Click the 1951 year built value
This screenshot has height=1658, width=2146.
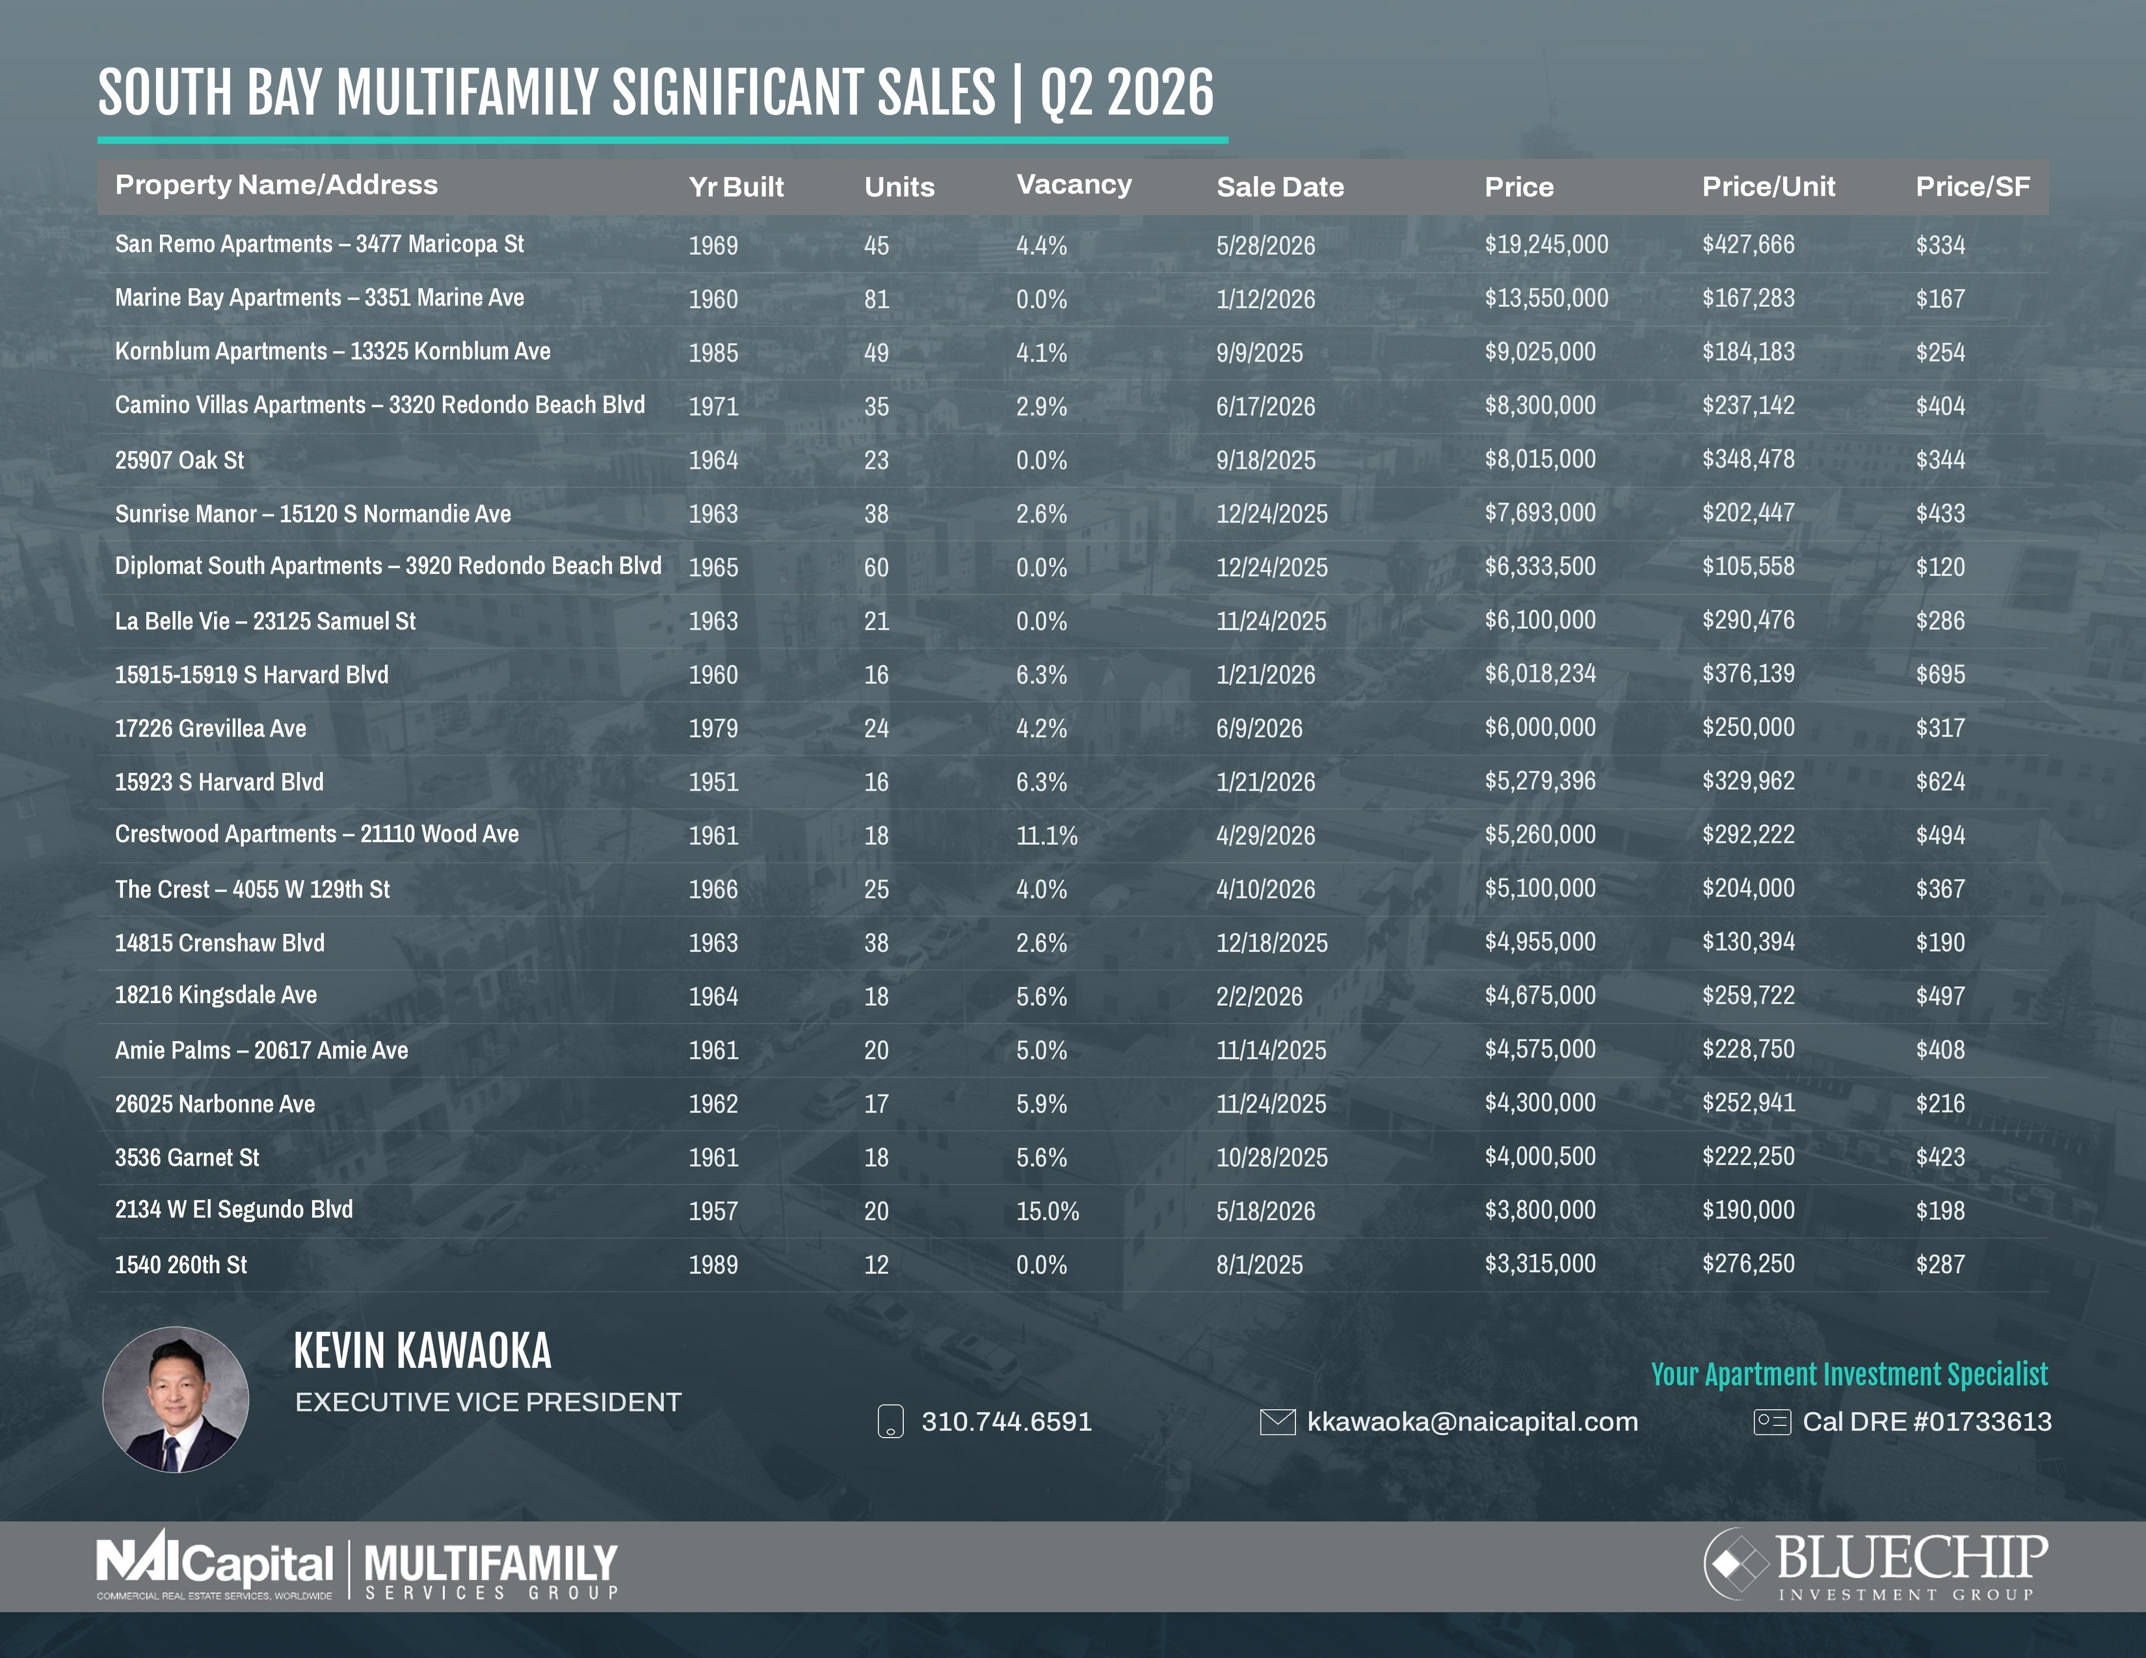[713, 783]
